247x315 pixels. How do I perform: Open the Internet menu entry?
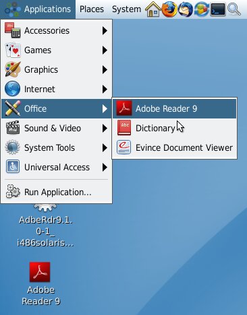pos(56,89)
